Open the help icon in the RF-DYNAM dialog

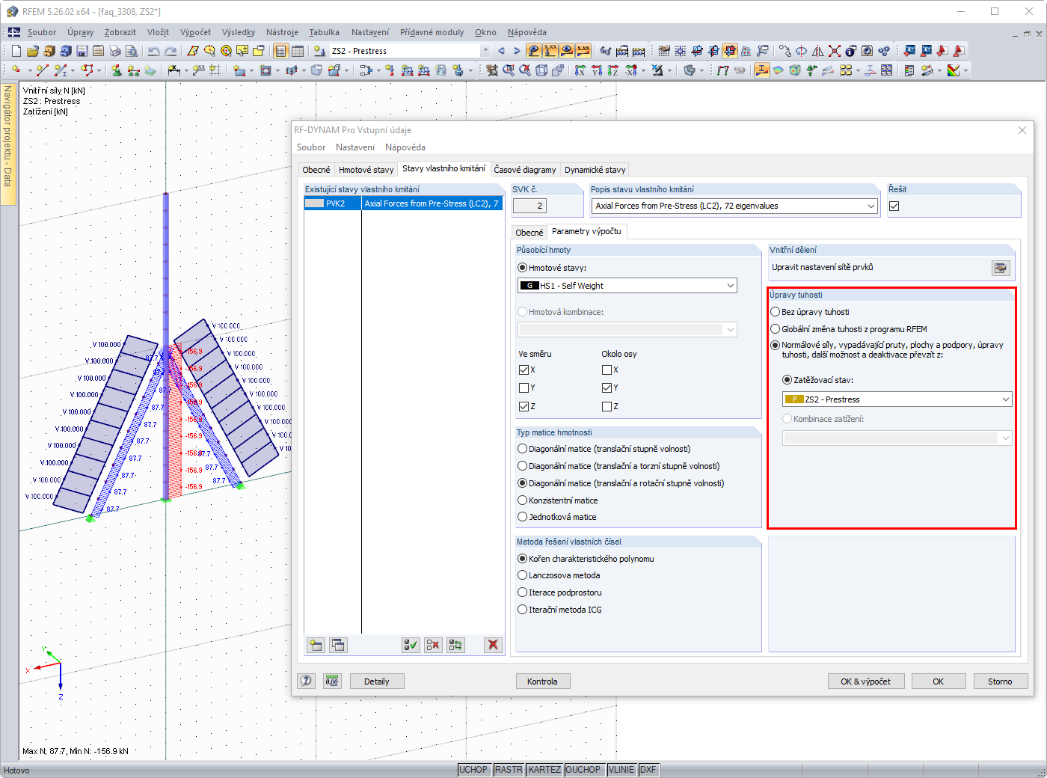click(306, 681)
